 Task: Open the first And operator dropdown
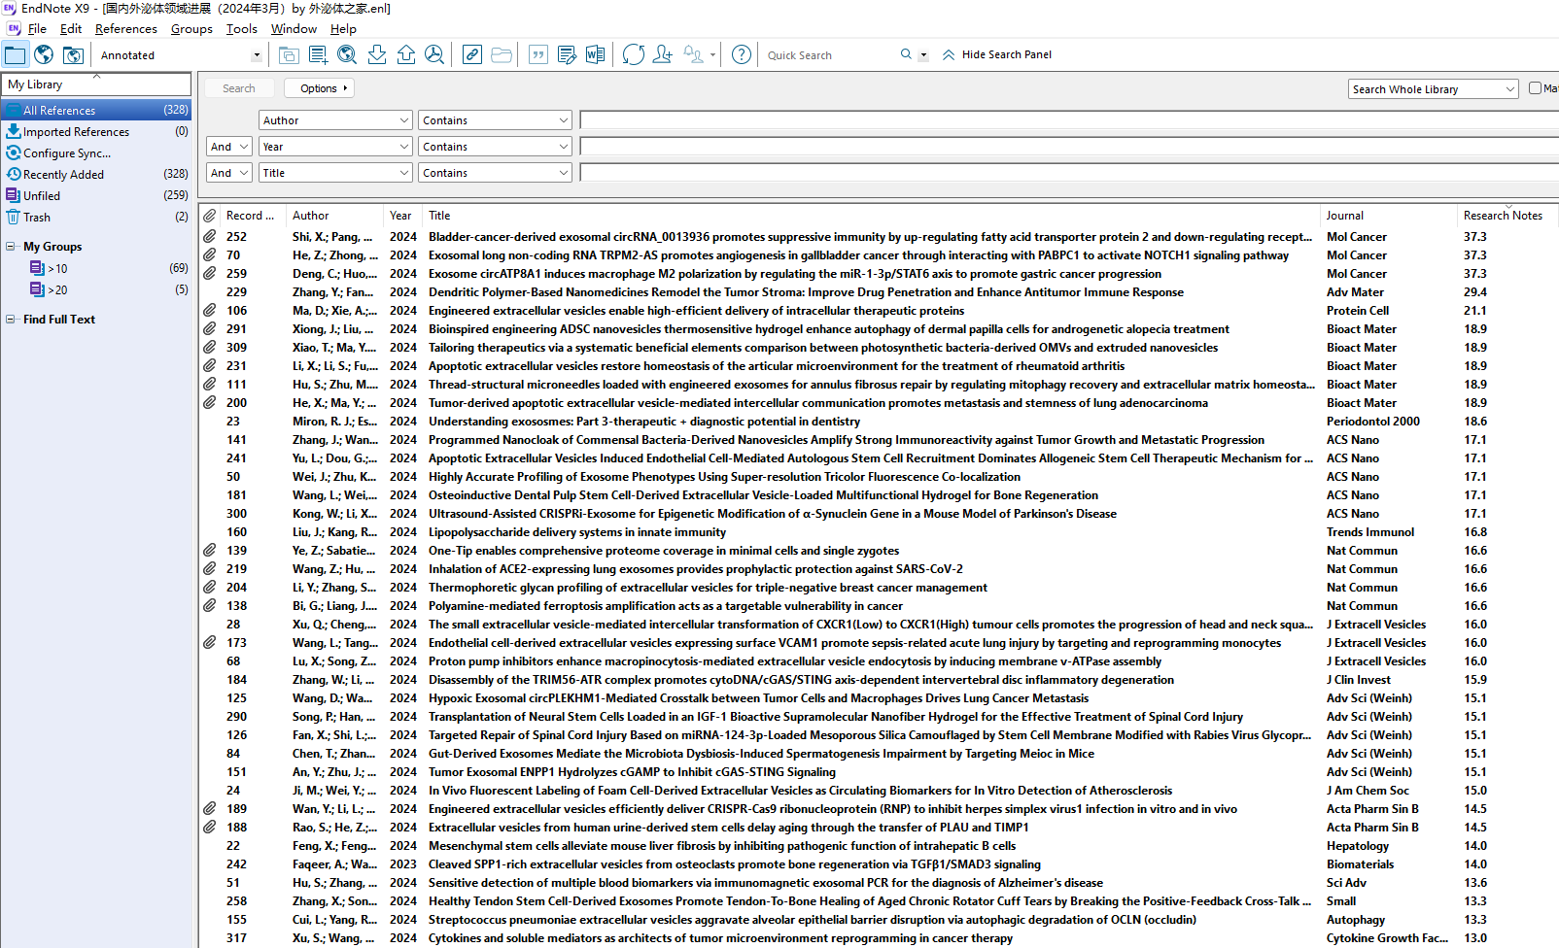[229, 147]
